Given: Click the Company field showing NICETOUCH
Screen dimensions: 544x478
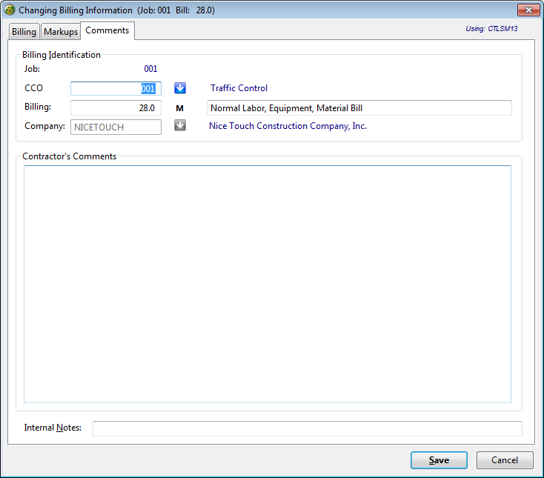Looking at the screenshot, I should pos(116,127).
